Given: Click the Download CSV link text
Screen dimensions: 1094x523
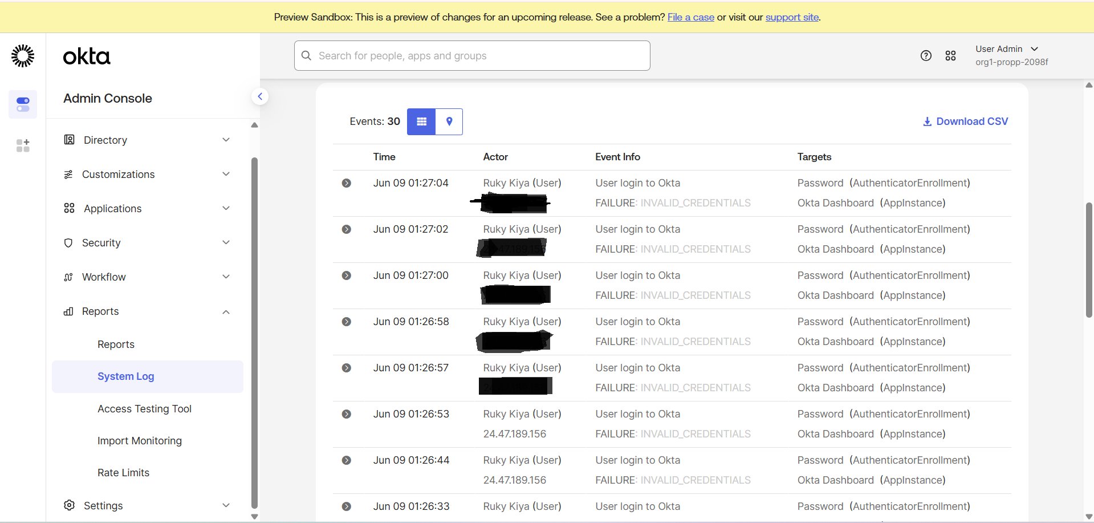Looking at the screenshot, I should 972,121.
